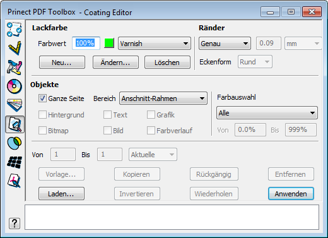This screenshot has height=238, width=328.
Task: Click the Vorlage... button
Action: (x=61, y=174)
